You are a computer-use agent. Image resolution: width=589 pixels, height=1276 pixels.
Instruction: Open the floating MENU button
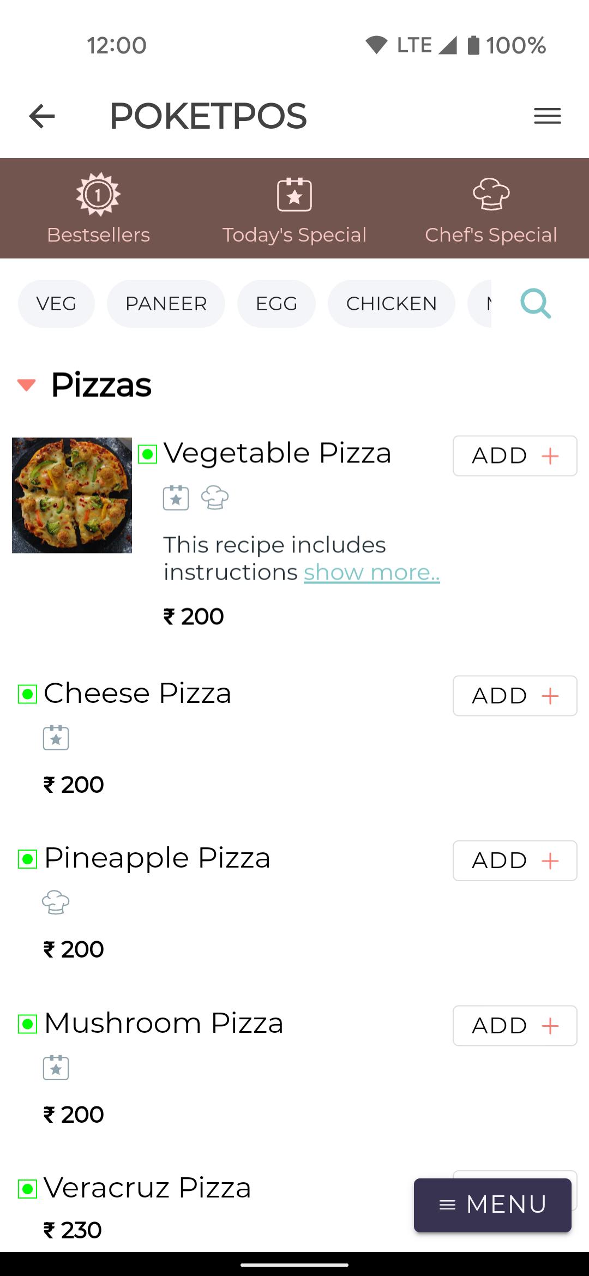[x=492, y=1205]
